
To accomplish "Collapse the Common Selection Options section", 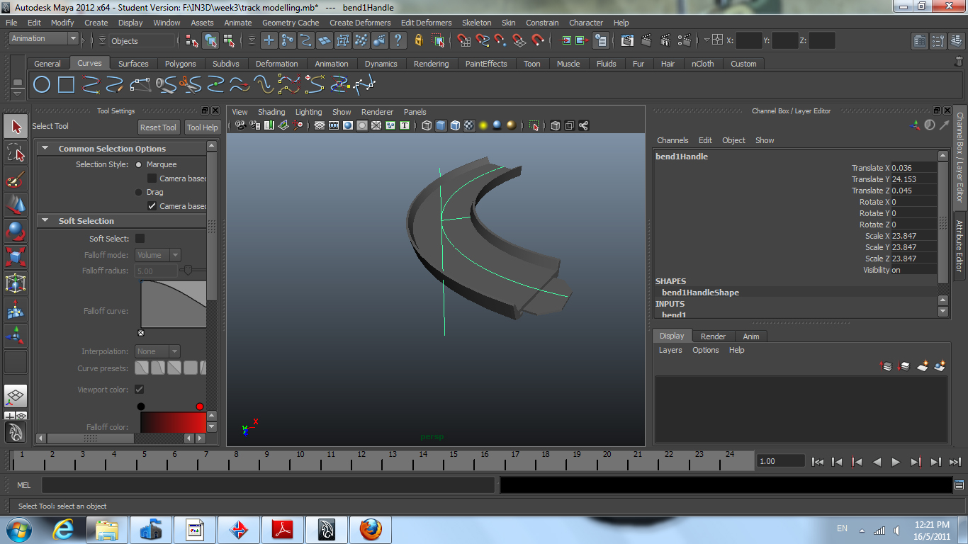I will point(45,149).
